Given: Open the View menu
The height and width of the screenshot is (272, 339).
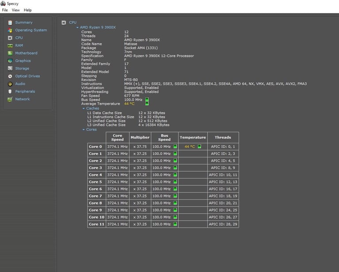Looking at the screenshot, I should point(15,10).
